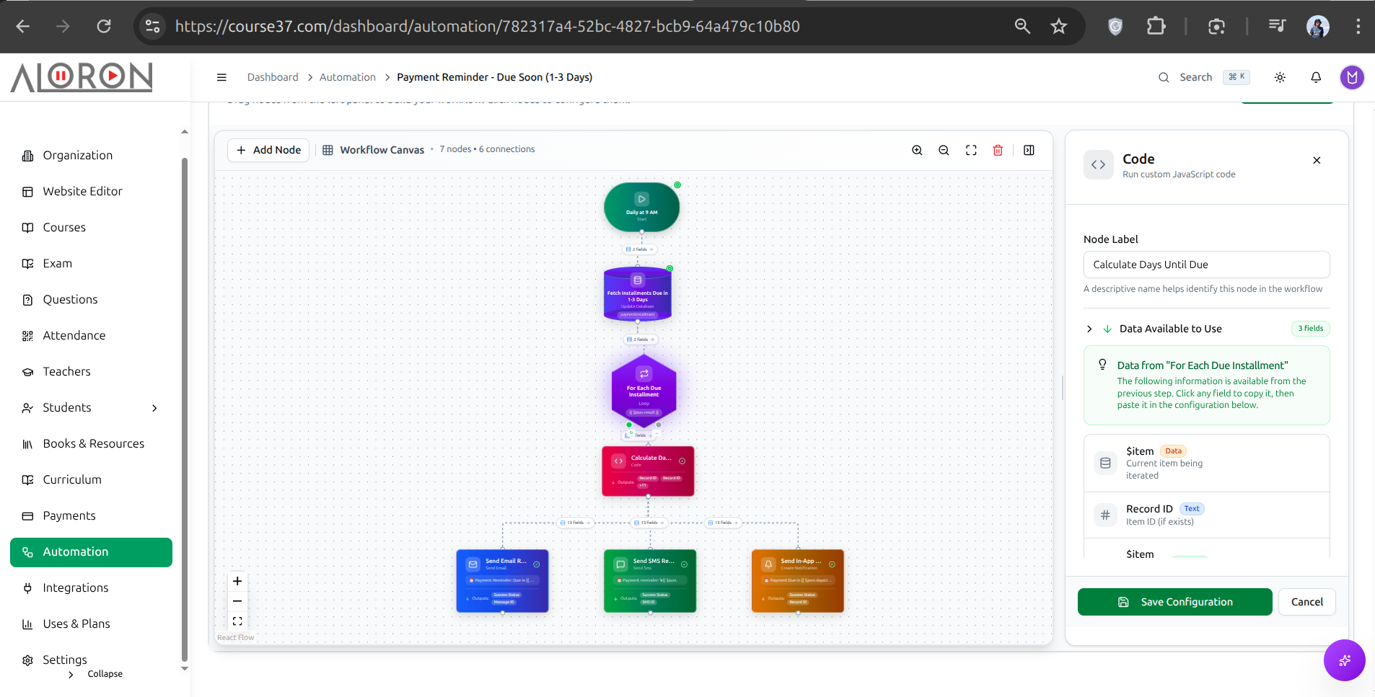The height and width of the screenshot is (697, 1375).
Task: Click the fit view icon in canvas toolbar
Action: [x=971, y=150]
